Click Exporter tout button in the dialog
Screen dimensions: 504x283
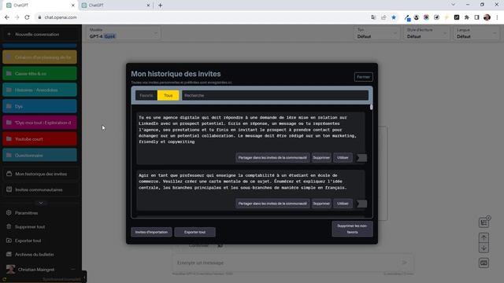click(195, 232)
